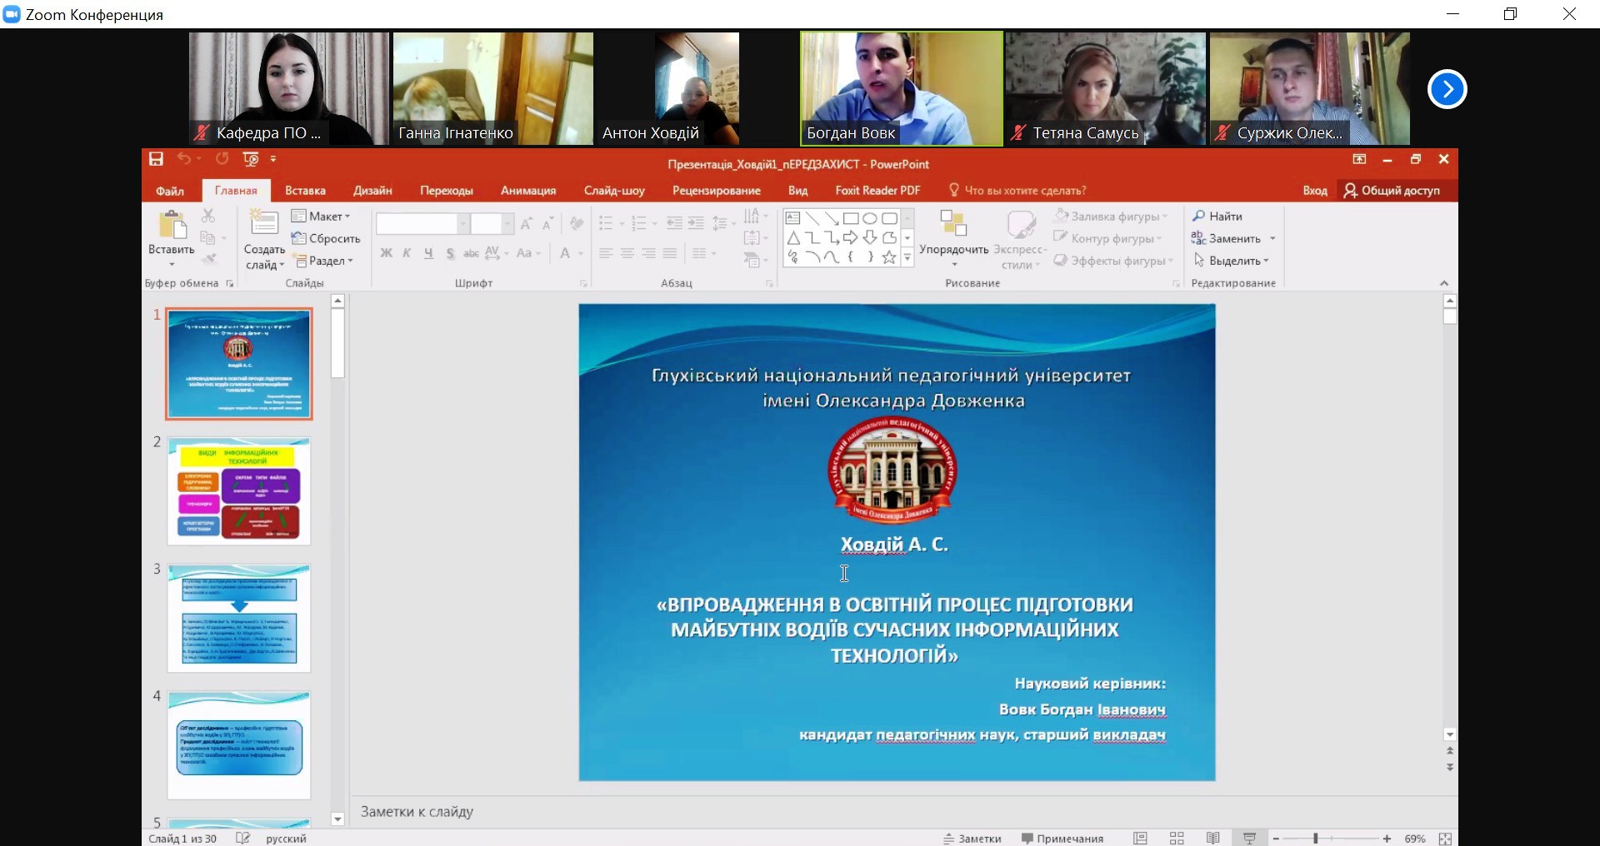Click the Общий доступ share button
The width and height of the screenshot is (1600, 846).
point(1392,191)
